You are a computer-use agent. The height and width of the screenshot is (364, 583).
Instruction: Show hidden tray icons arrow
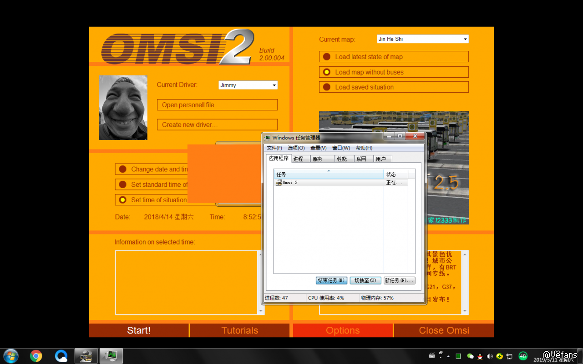pos(448,356)
